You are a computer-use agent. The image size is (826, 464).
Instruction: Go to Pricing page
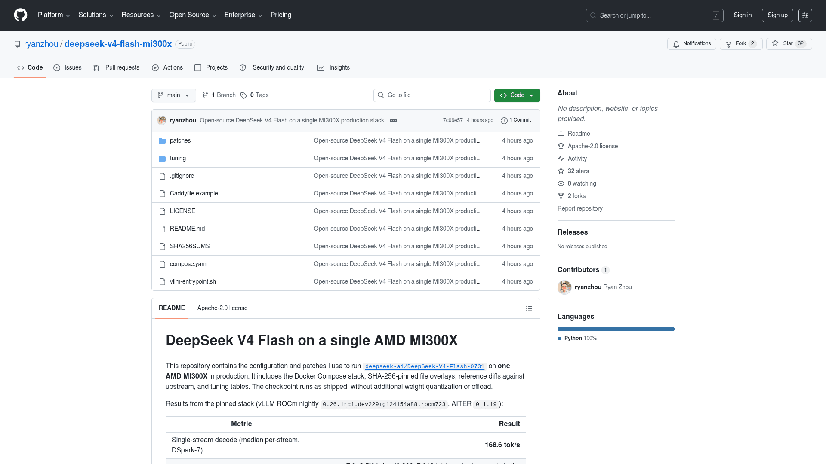[281, 15]
